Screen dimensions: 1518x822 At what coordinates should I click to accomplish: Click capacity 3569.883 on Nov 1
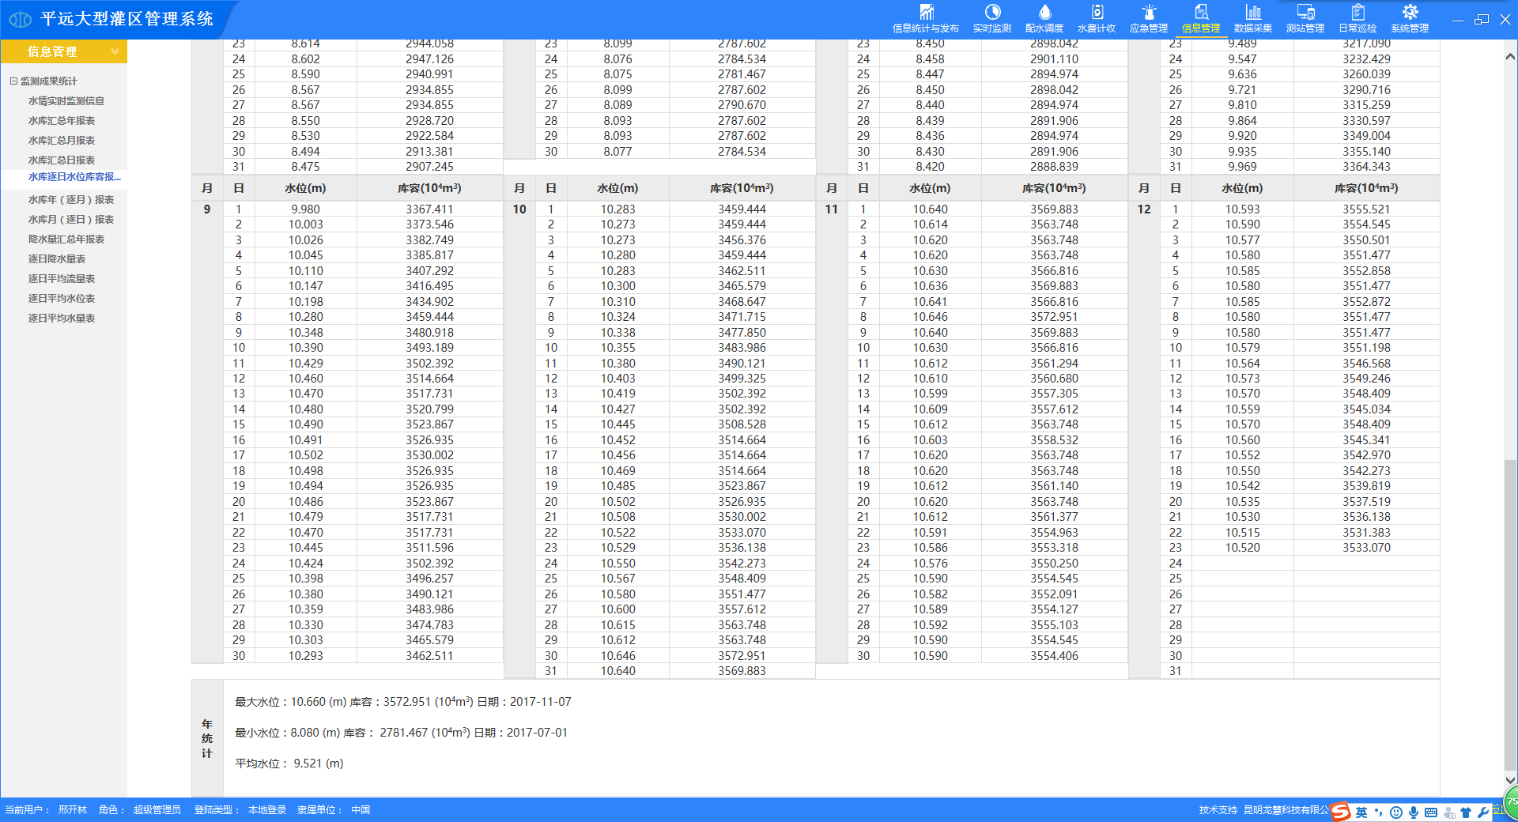[1054, 209]
